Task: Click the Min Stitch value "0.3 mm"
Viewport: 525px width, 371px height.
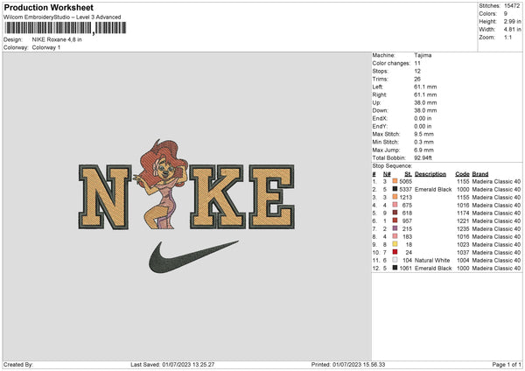Action: tap(423, 142)
